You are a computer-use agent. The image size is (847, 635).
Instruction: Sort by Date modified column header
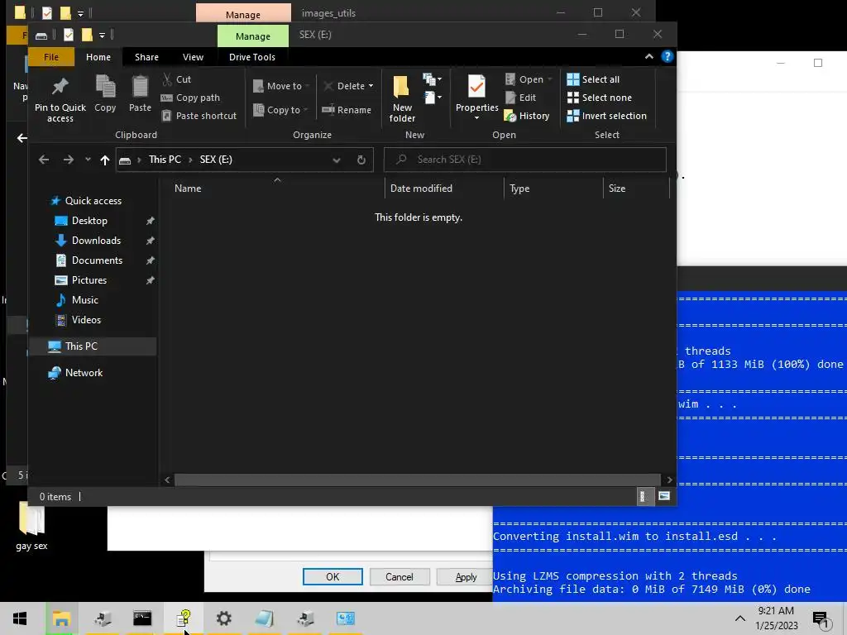coord(444,189)
